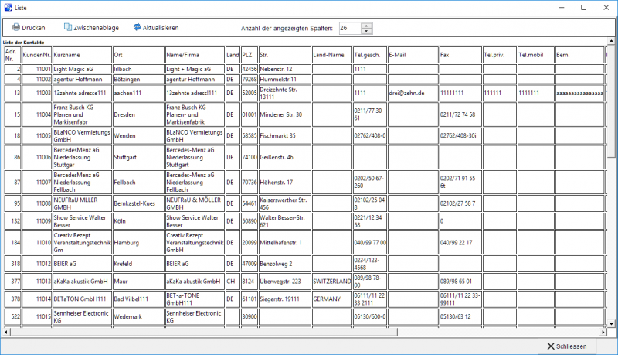The width and height of the screenshot is (618, 355).
Task: Click the Geißenstr. 46 cell
Action: (x=285, y=157)
